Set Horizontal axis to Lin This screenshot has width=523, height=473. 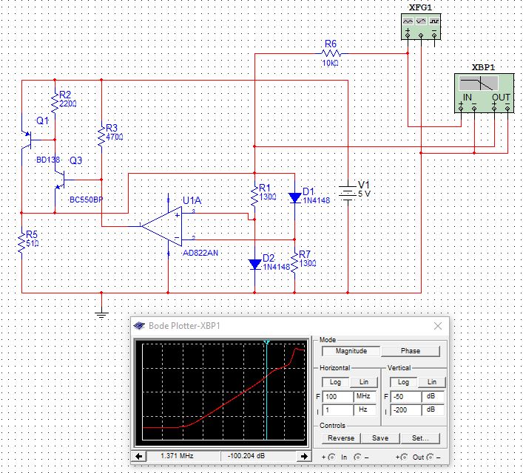point(364,382)
